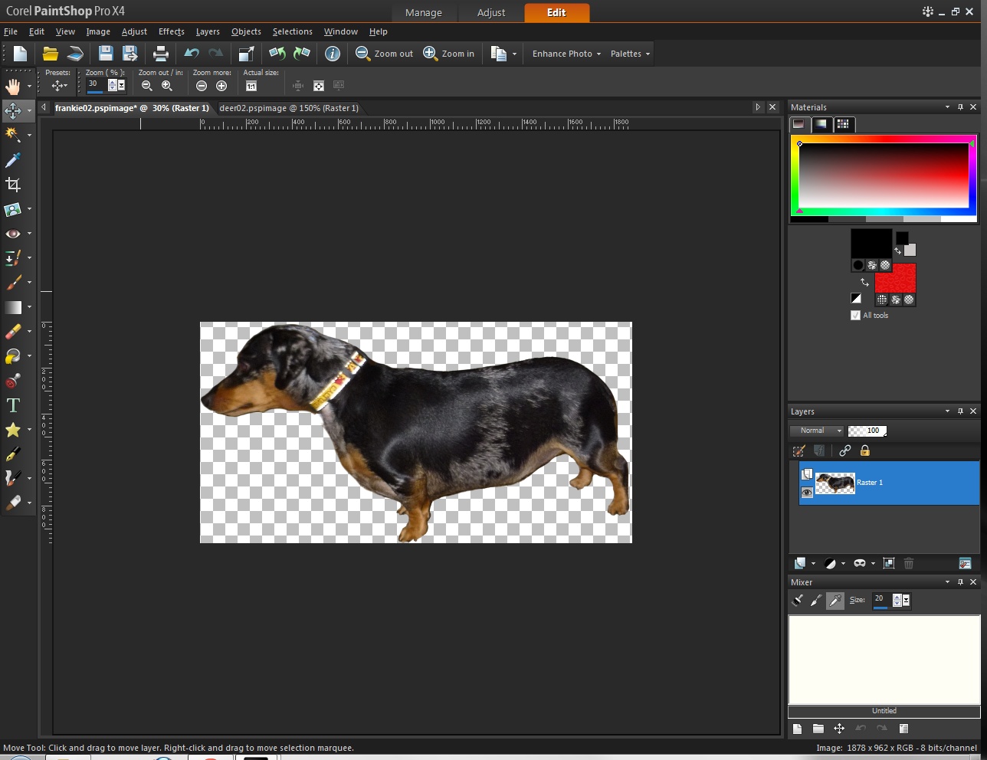This screenshot has height=760, width=987.
Task: Expand the Palettes dropdown
Action: coord(630,54)
